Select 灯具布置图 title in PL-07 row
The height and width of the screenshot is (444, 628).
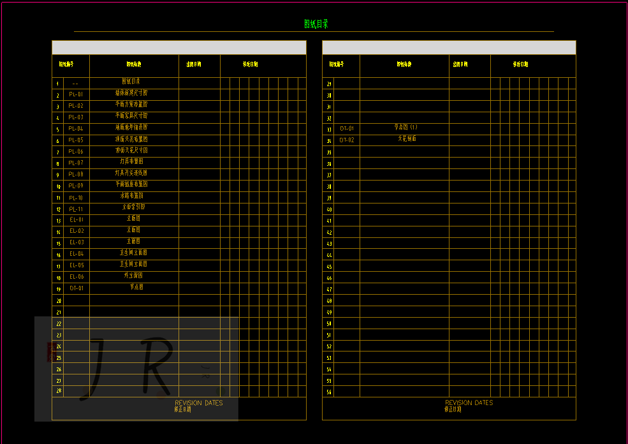(131, 161)
